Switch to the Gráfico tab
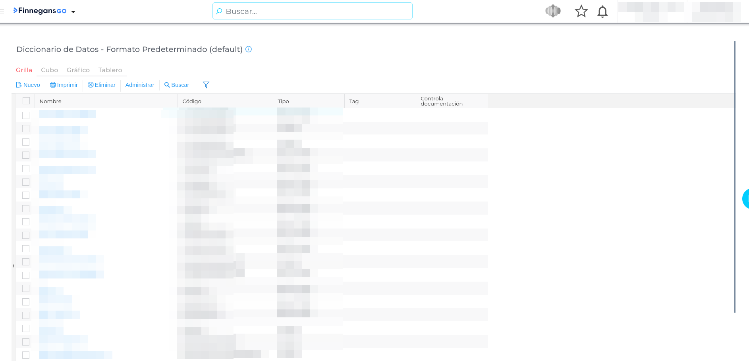Image resolution: width=749 pixels, height=361 pixels. [78, 70]
